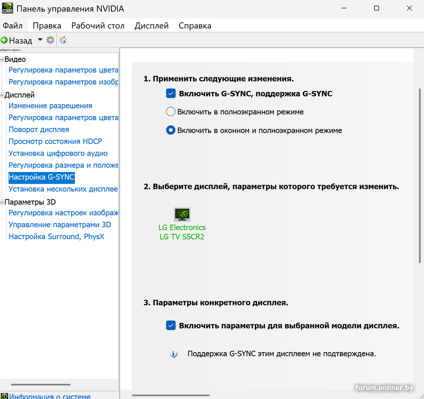Viewport: 424px width, 399px height.
Task: Click the system information icon at bottom left
Action: point(4,396)
